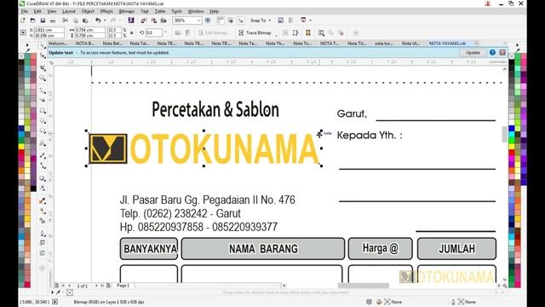Click the MOTOKUNAMA logo bitmap
The height and width of the screenshot is (307, 545).
204,148
